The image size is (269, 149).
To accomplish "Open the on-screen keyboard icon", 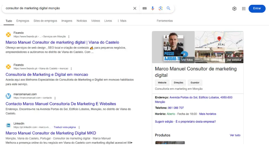I will point(144,8).
